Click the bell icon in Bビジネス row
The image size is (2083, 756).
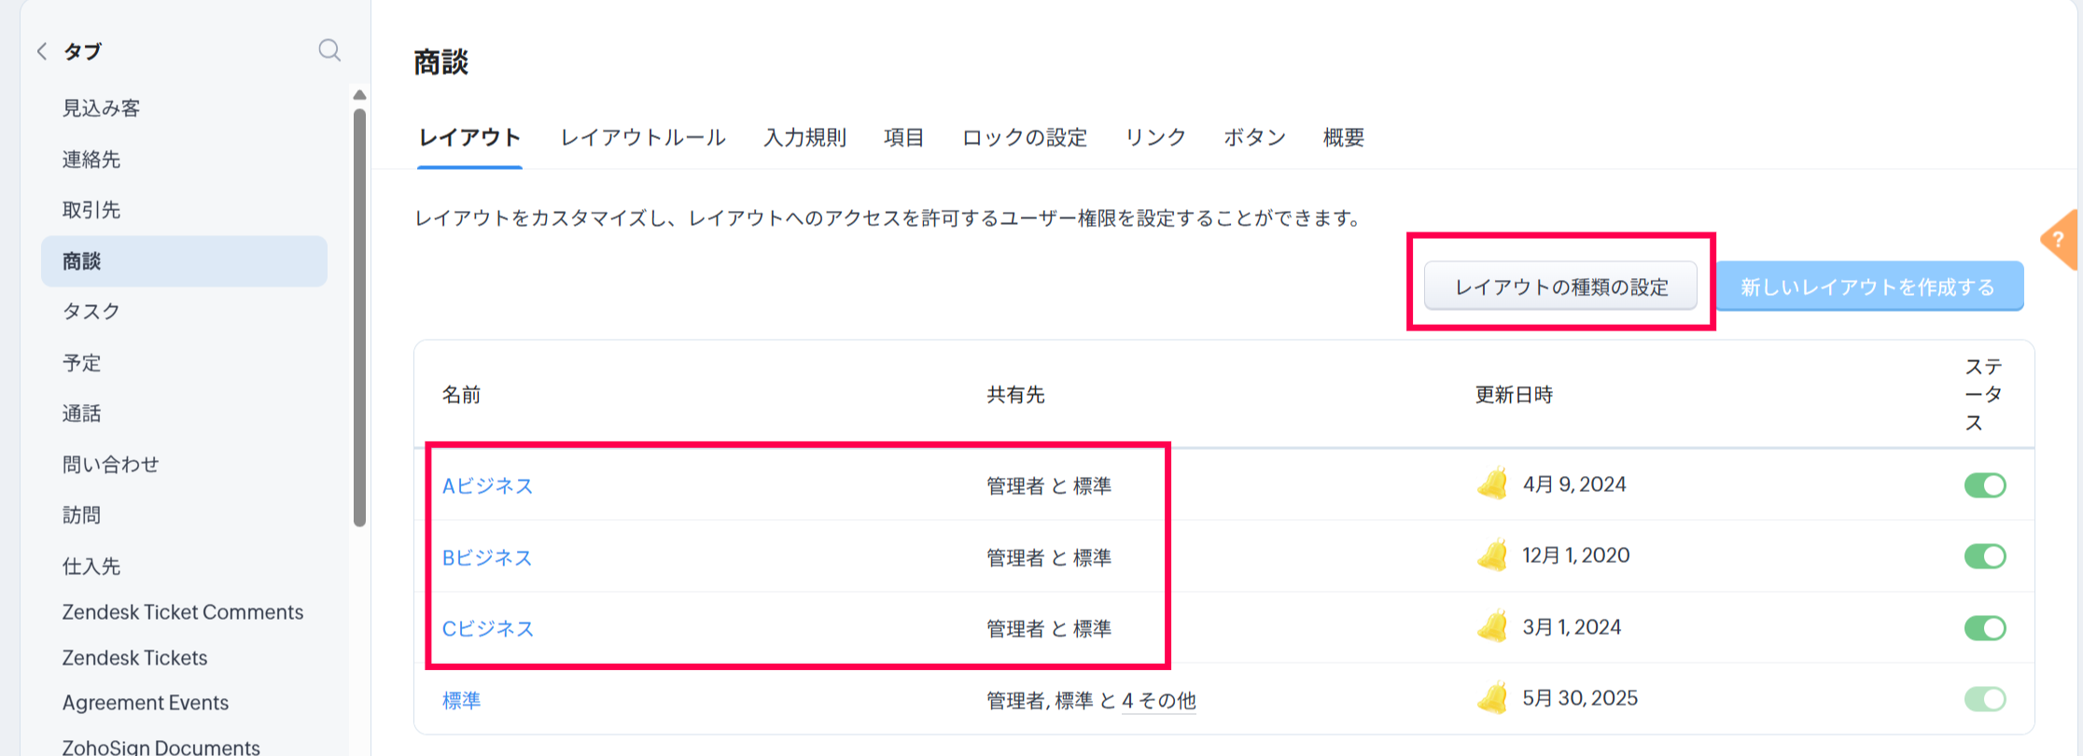1492,556
